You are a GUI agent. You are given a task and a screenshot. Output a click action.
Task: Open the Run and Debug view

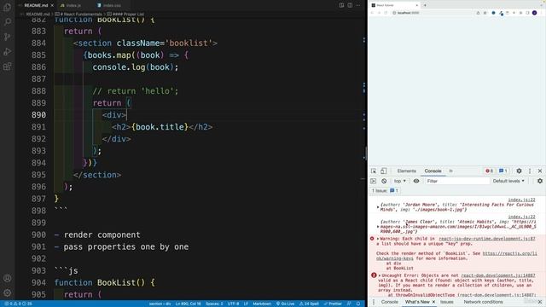(7, 51)
